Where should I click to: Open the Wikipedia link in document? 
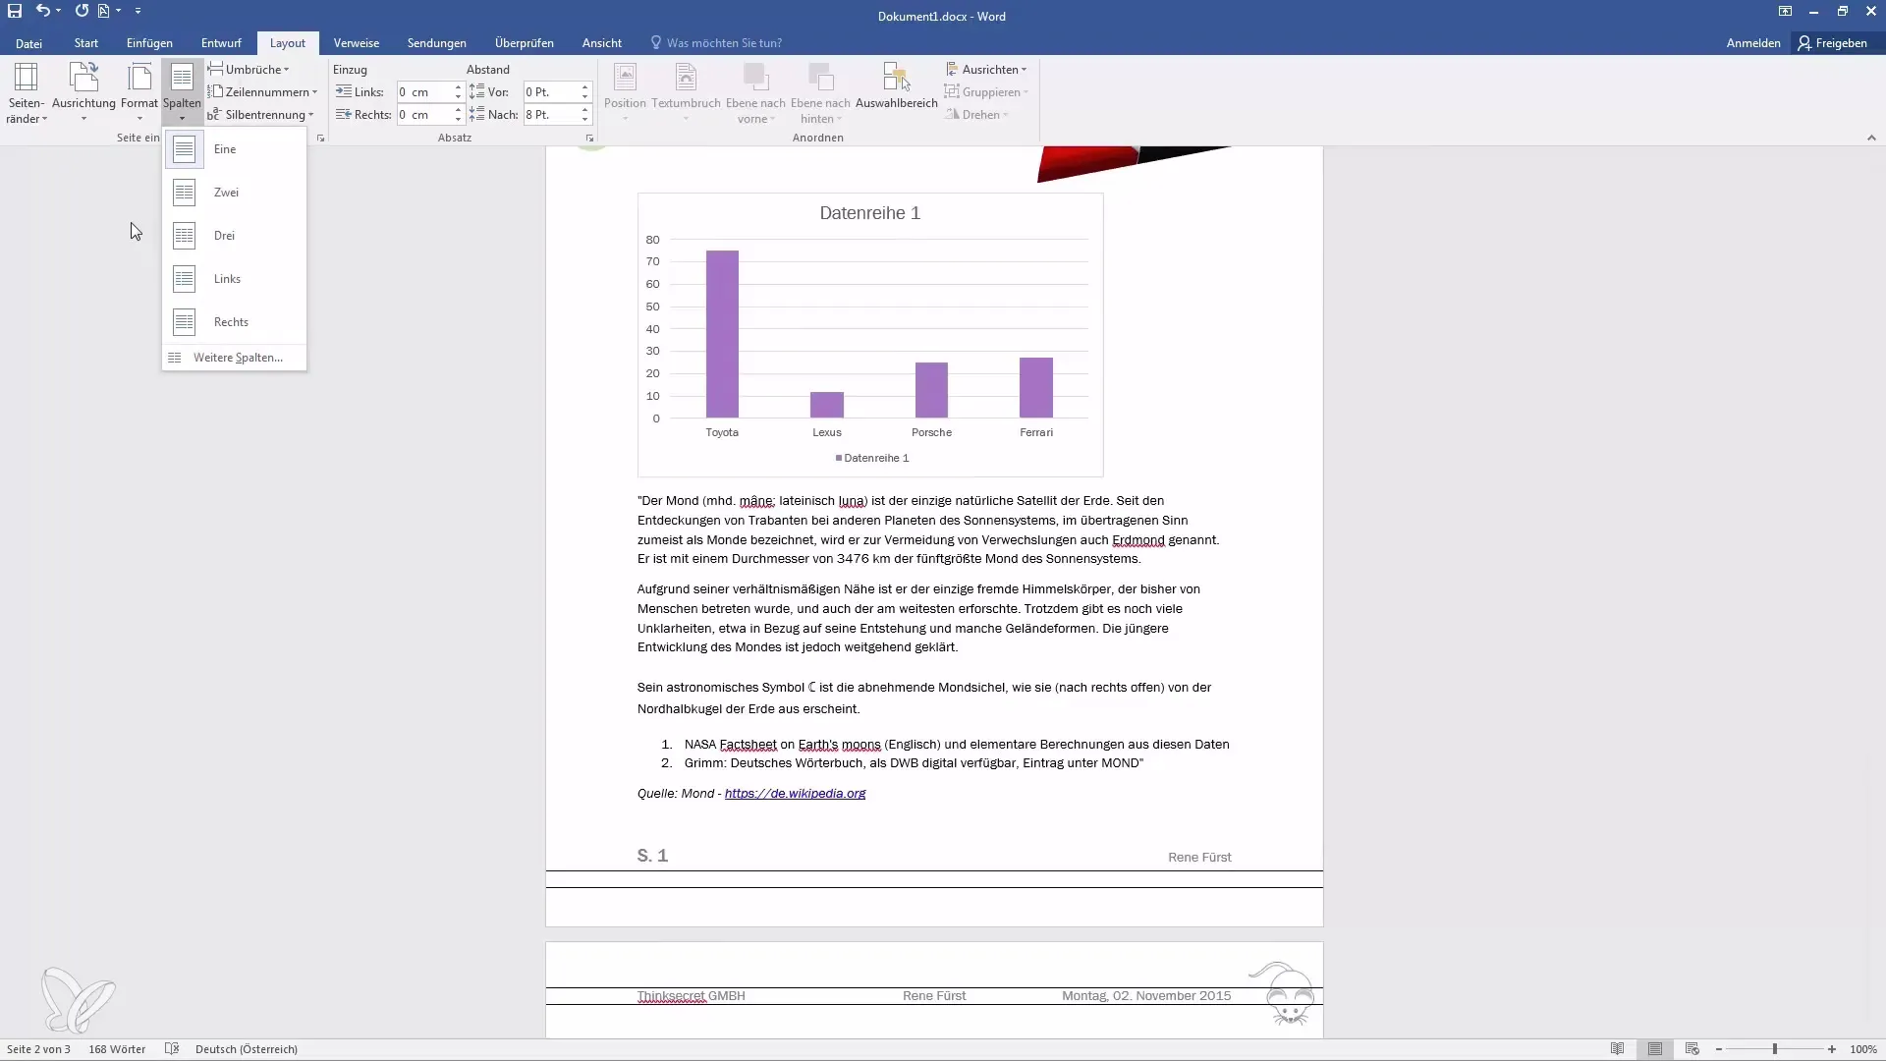(795, 794)
